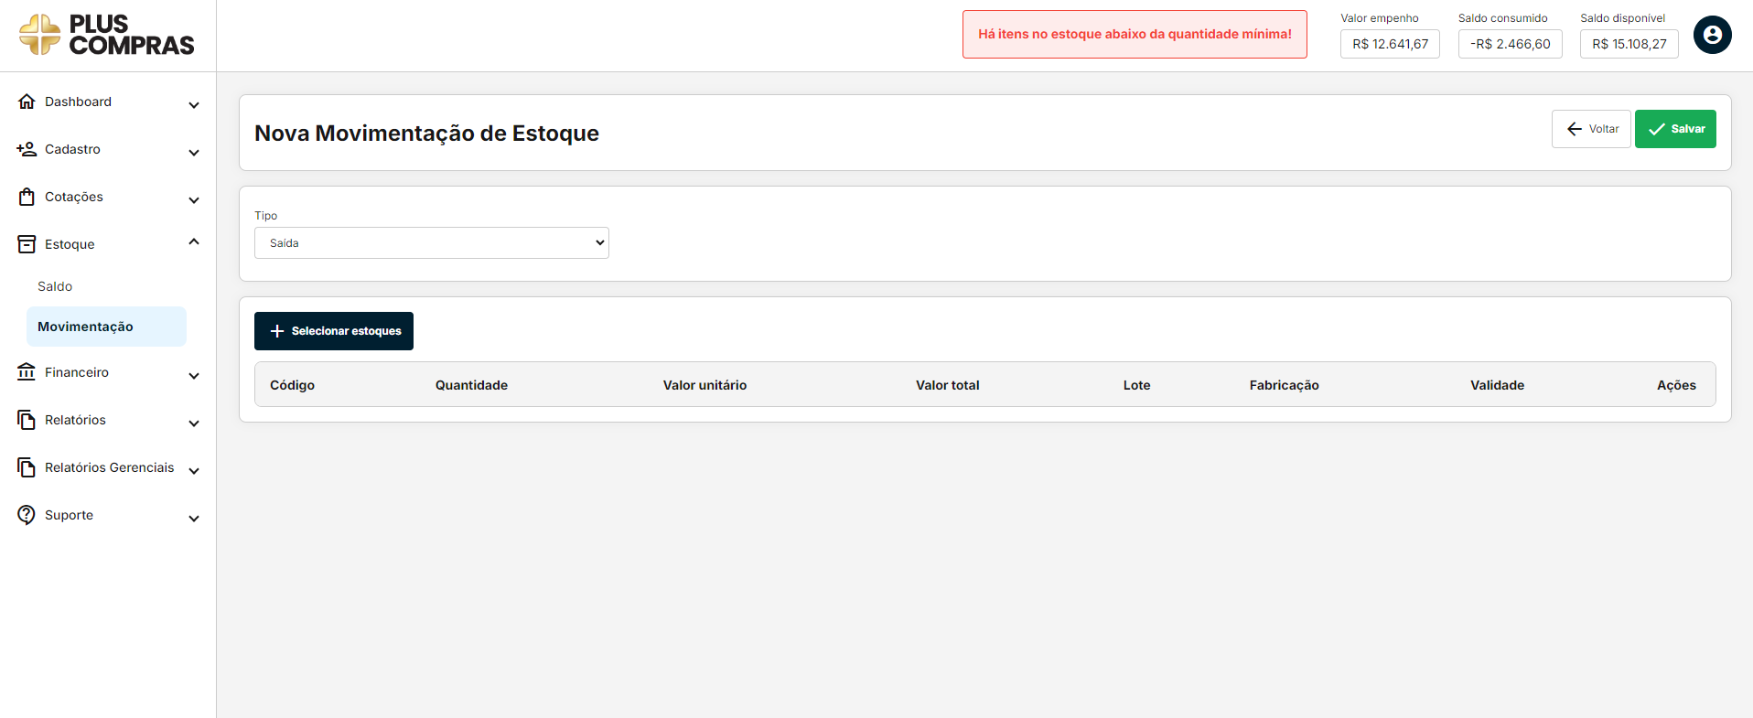Click the Relatórios documents icon
The height and width of the screenshot is (718, 1753).
27,420
